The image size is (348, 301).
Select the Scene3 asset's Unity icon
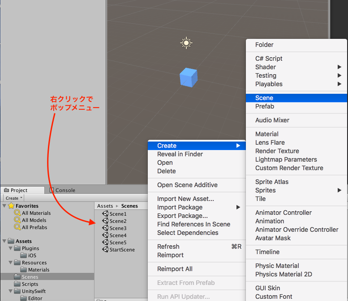(x=105, y=228)
